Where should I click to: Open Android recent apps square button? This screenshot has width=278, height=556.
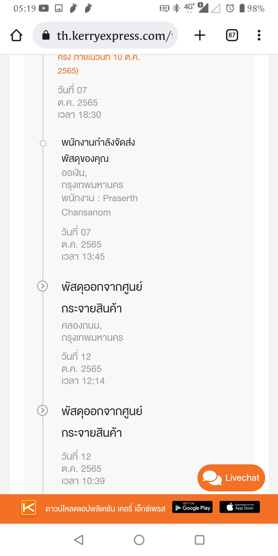199,540
